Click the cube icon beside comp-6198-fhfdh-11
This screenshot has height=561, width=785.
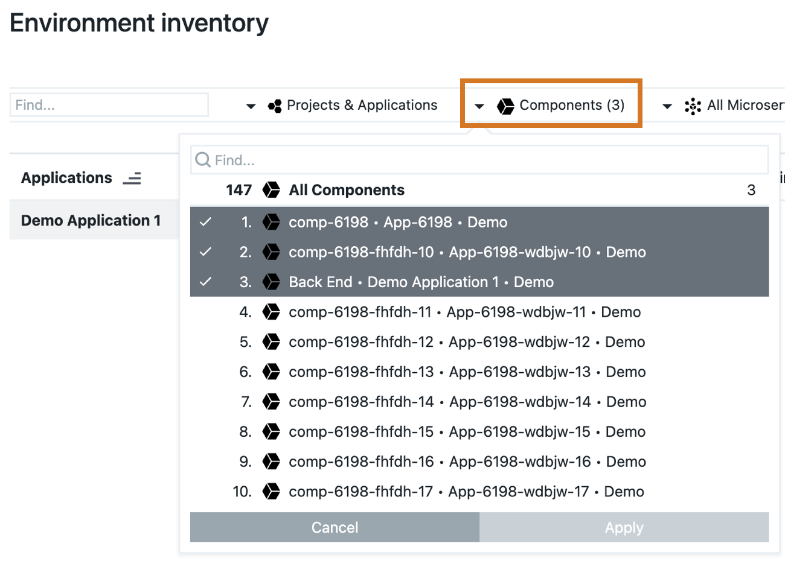tap(271, 312)
